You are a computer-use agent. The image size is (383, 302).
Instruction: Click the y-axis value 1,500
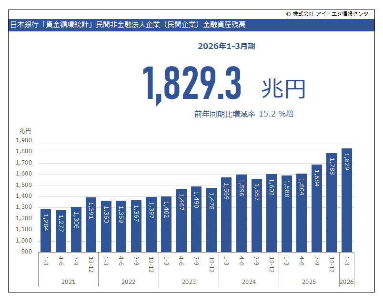24,185
